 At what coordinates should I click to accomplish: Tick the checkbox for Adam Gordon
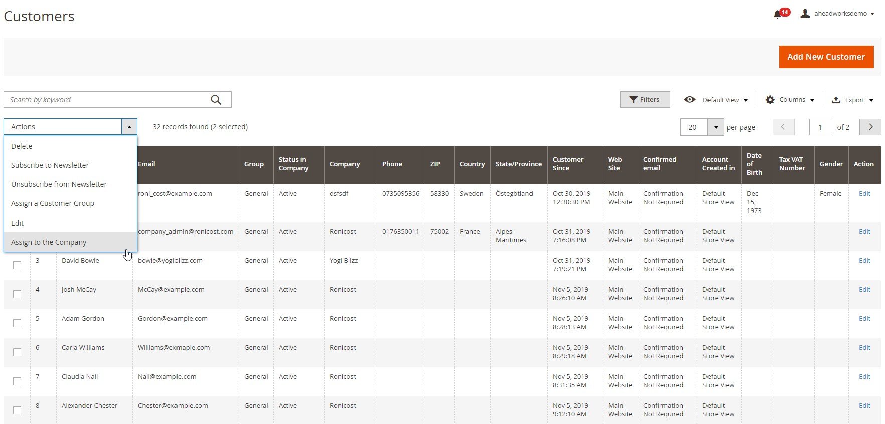17,323
